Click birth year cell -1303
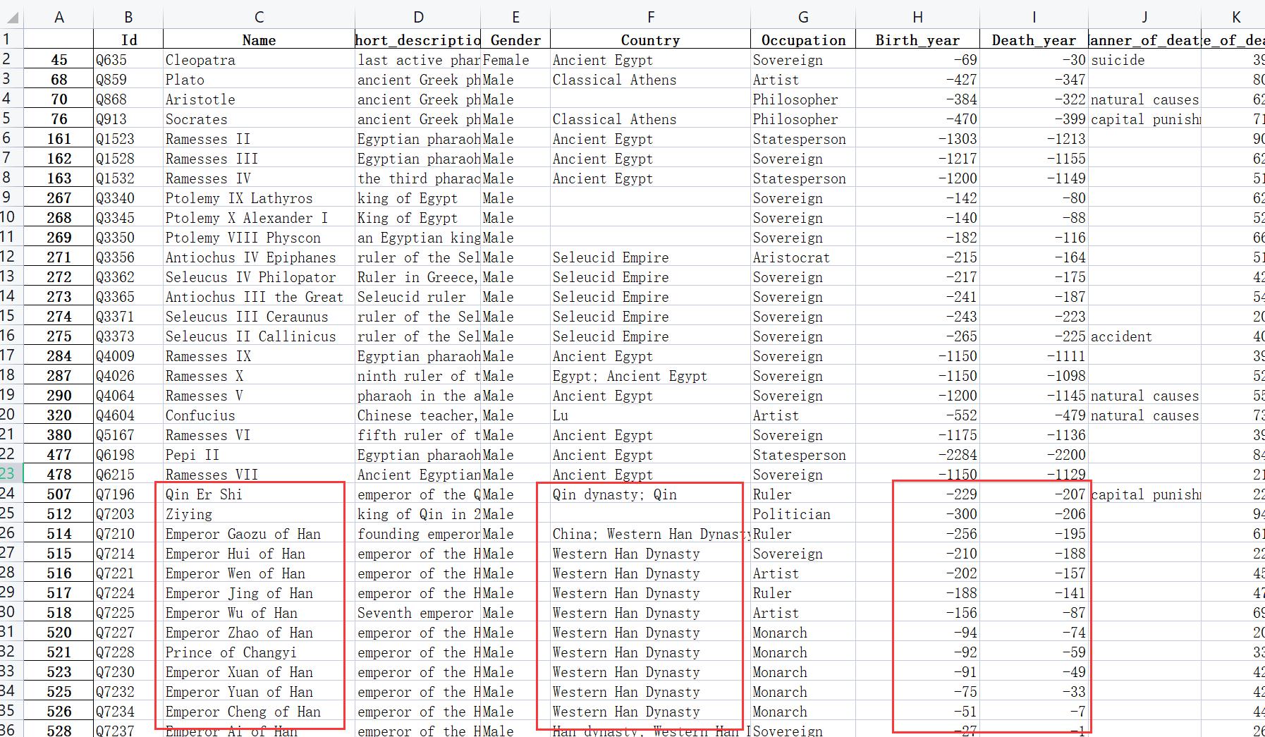1265x737 pixels. pyautogui.click(x=917, y=139)
